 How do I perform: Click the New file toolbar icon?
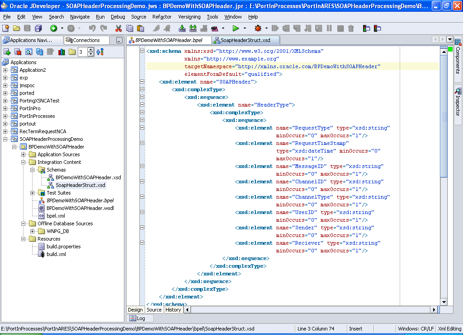point(5,28)
